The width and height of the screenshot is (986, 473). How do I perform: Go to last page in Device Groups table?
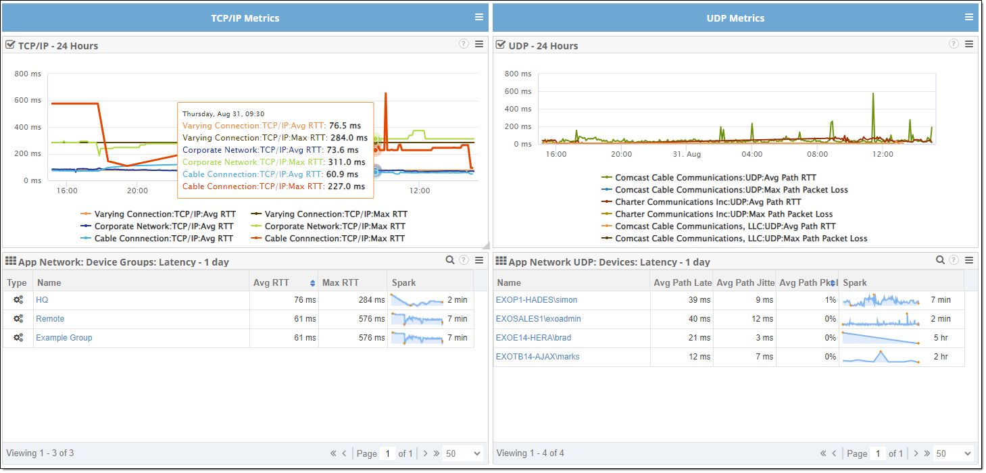click(x=437, y=453)
